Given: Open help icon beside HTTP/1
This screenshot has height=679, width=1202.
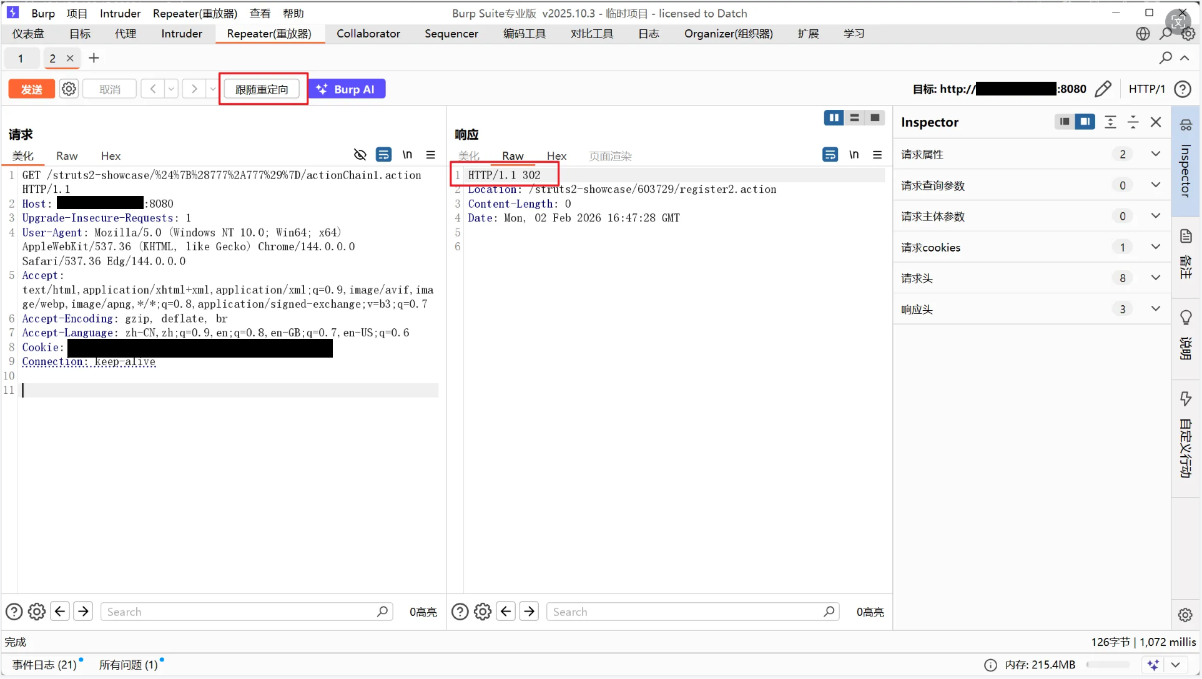Looking at the screenshot, I should (x=1182, y=89).
